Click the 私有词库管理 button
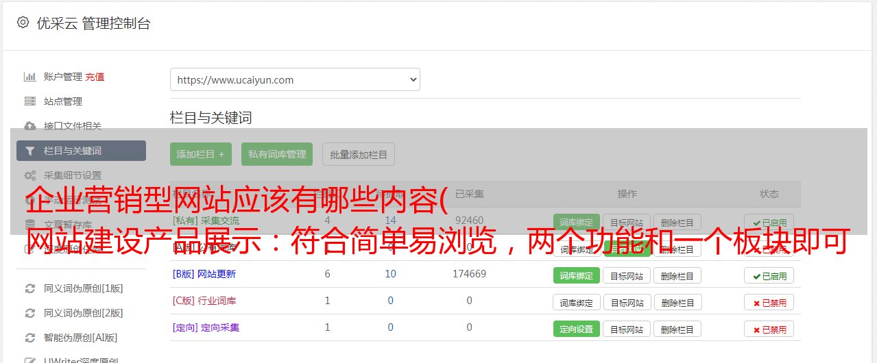877x363 pixels. 277,154
